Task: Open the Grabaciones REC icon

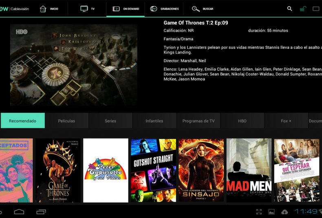Action: point(153,9)
